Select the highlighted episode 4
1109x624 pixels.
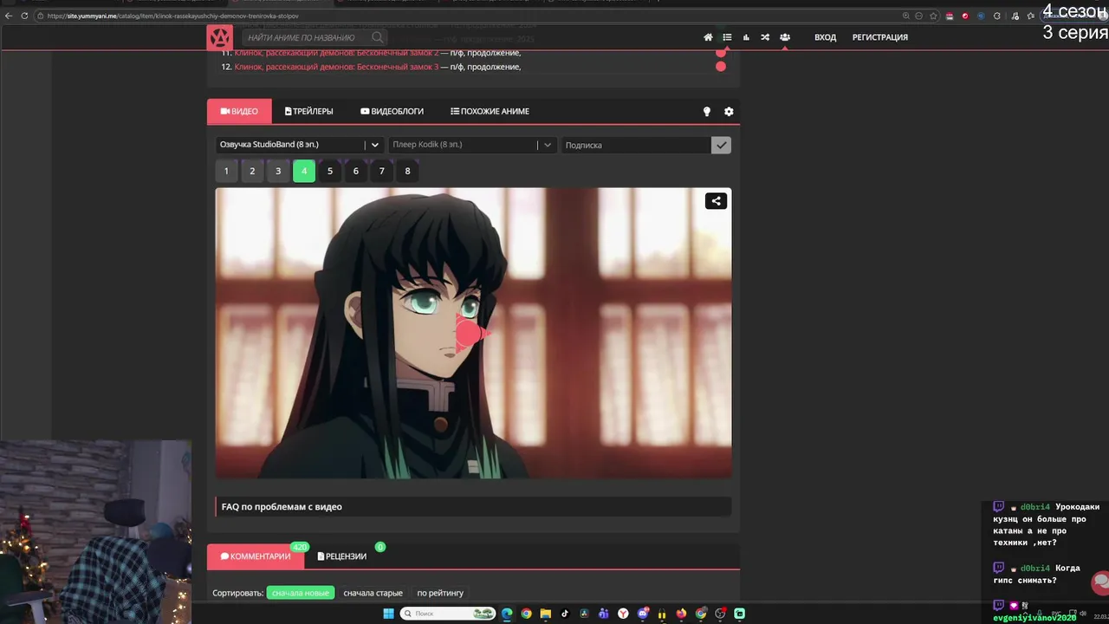[304, 171]
